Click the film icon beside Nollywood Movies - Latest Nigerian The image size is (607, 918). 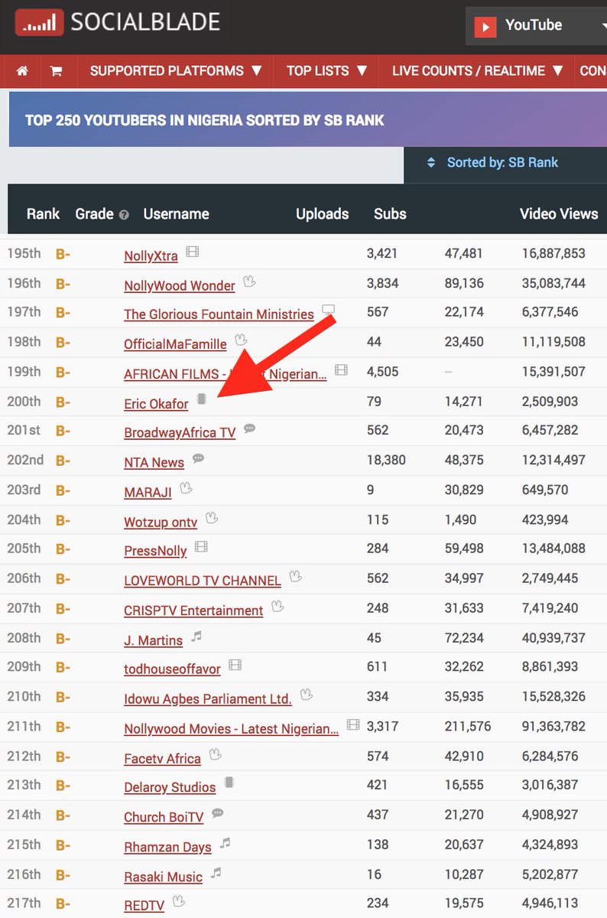click(x=352, y=724)
